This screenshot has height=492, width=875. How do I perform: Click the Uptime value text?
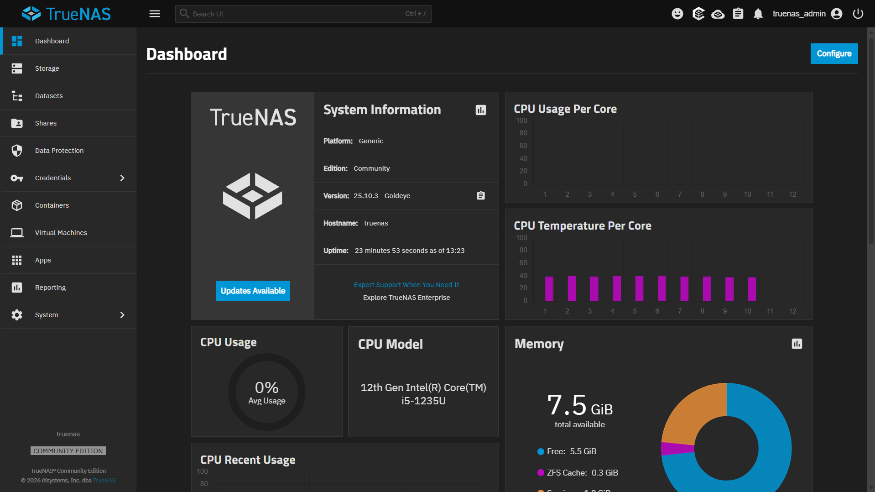pyautogui.click(x=410, y=251)
